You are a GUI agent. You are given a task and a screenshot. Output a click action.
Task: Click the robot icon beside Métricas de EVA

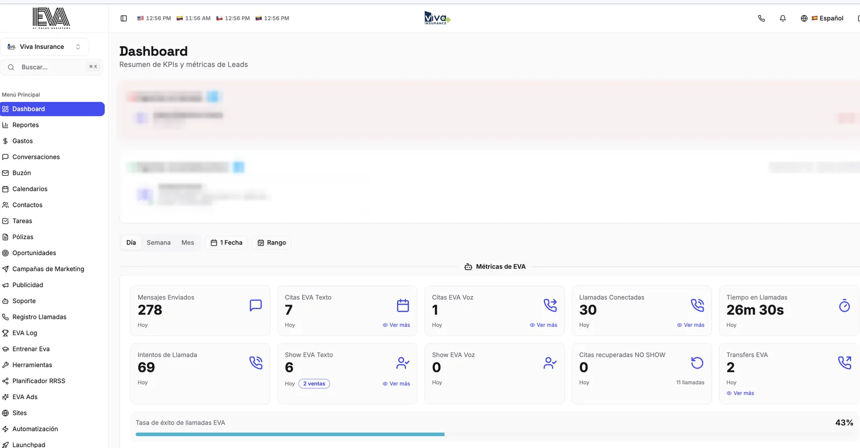click(x=468, y=266)
